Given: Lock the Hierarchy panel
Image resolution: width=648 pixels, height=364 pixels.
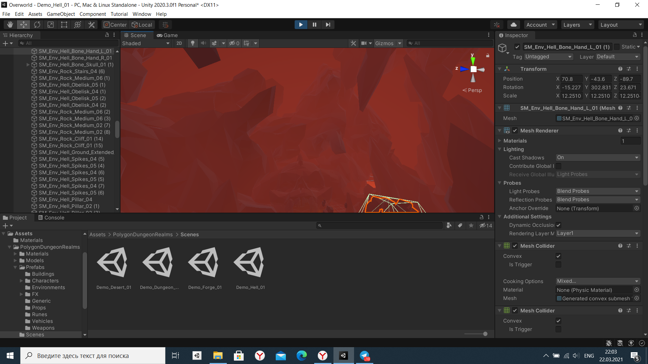Looking at the screenshot, I should (107, 35).
